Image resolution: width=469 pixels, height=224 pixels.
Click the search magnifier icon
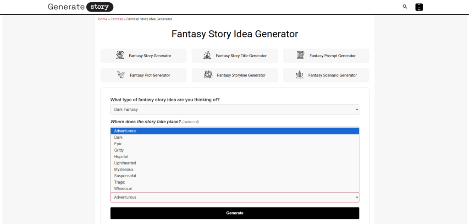click(405, 7)
